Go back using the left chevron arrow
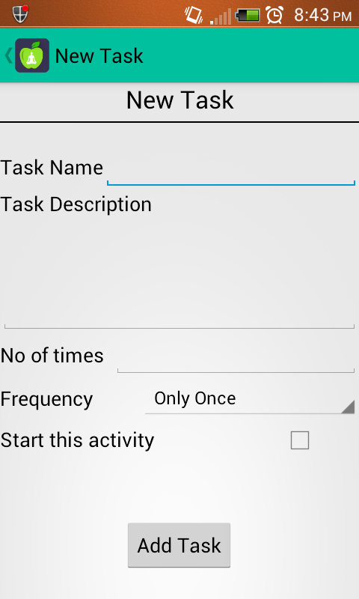The height and width of the screenshot is (599, 359). 8,55
